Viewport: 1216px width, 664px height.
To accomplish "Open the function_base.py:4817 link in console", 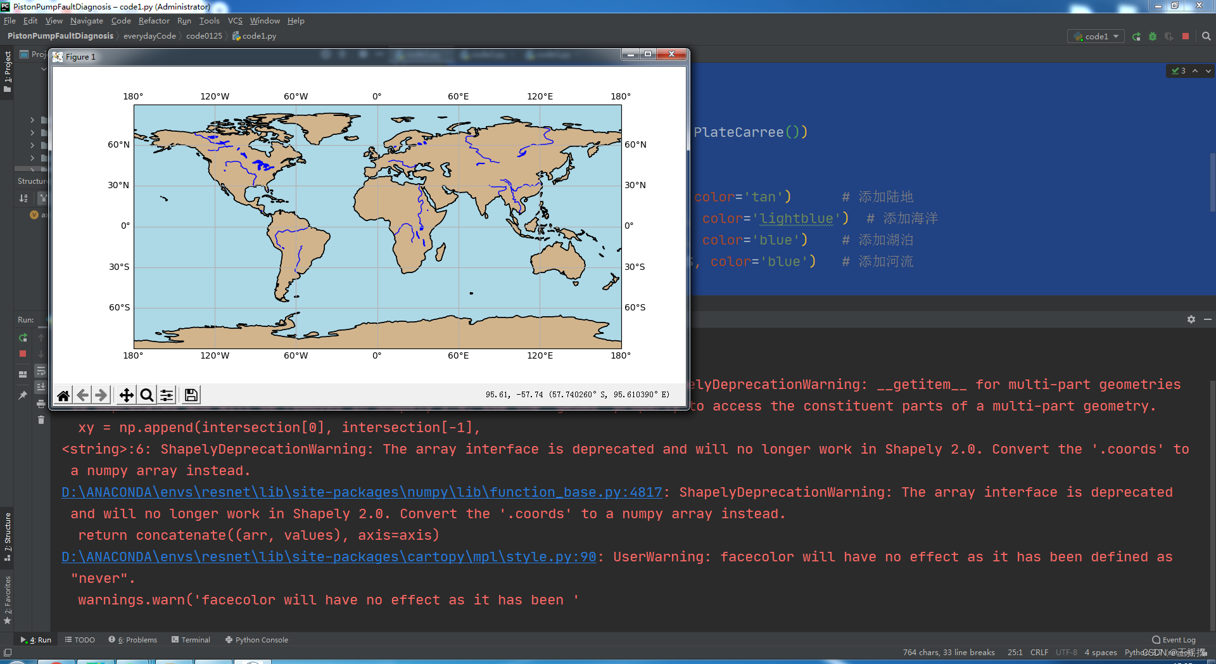I will [x=361, y=492].
